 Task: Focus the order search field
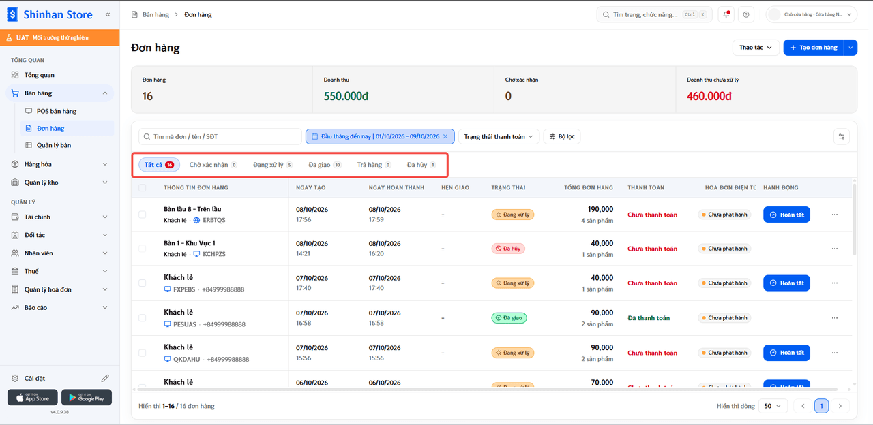(220, 136)
